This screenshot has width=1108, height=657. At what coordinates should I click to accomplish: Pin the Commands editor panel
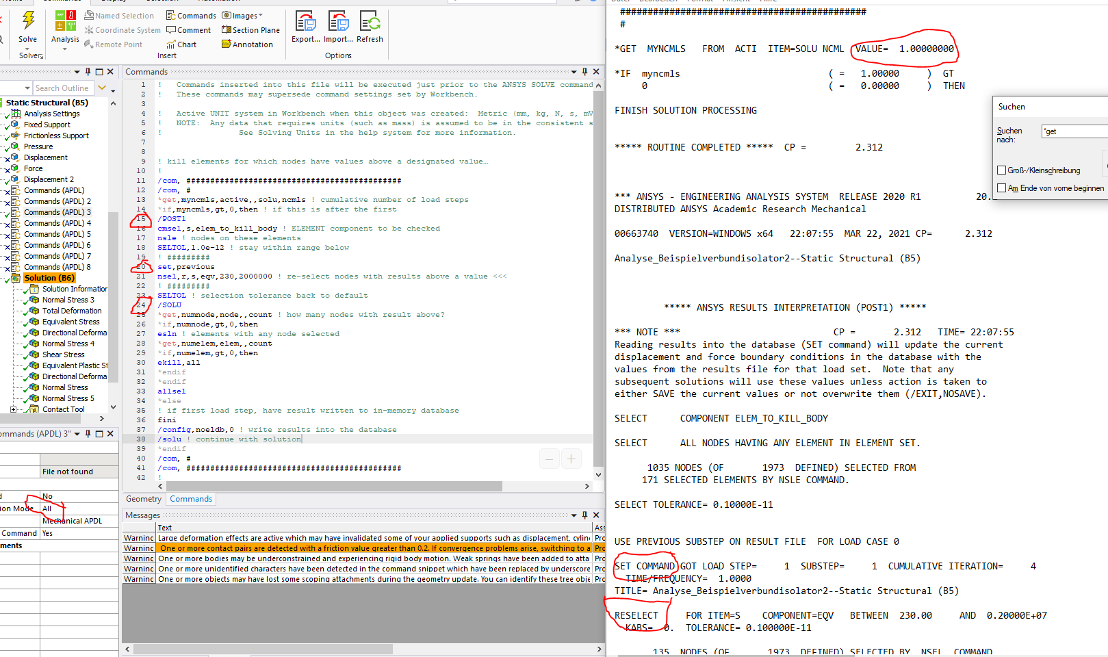[x=584, y=71]
